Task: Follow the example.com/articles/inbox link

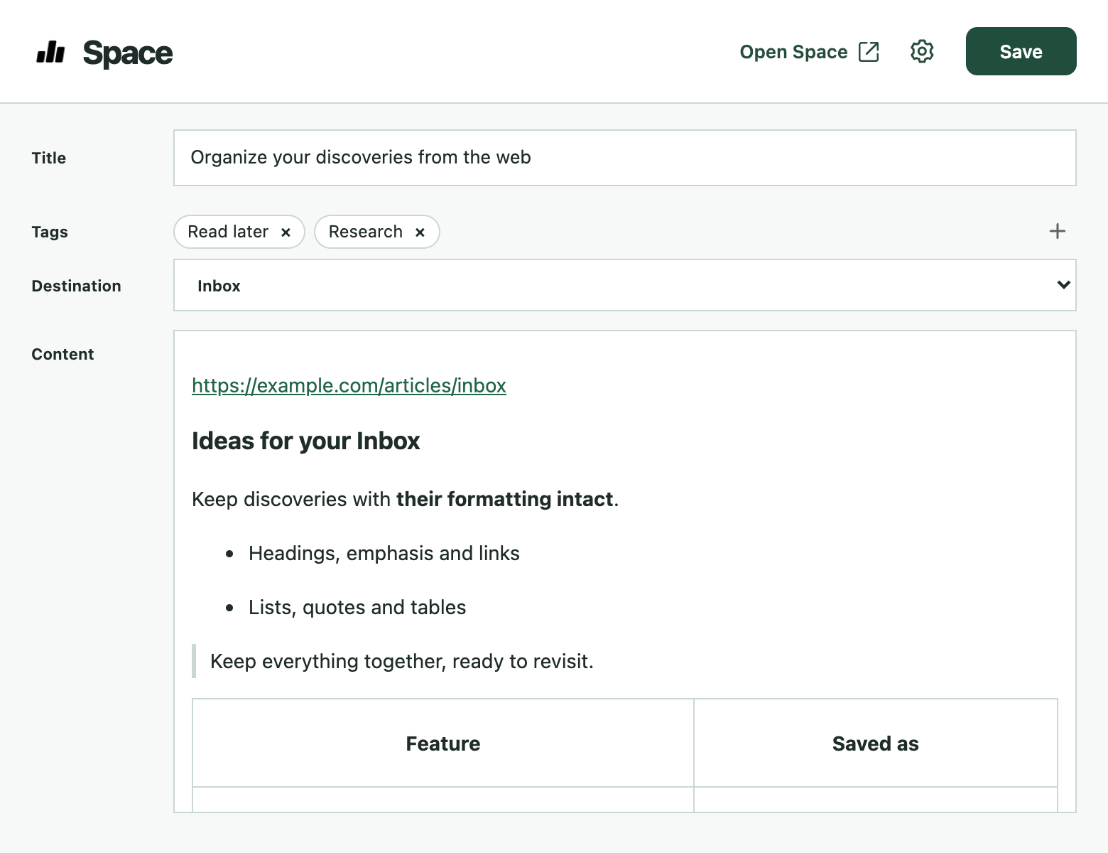Action: click(349, 385)
